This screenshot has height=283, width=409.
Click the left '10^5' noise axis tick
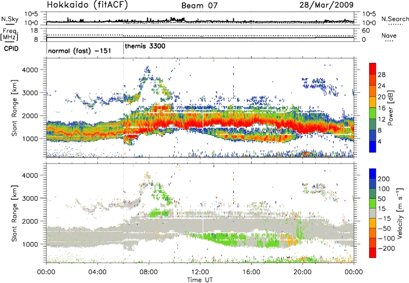click(x=31, y=14)
